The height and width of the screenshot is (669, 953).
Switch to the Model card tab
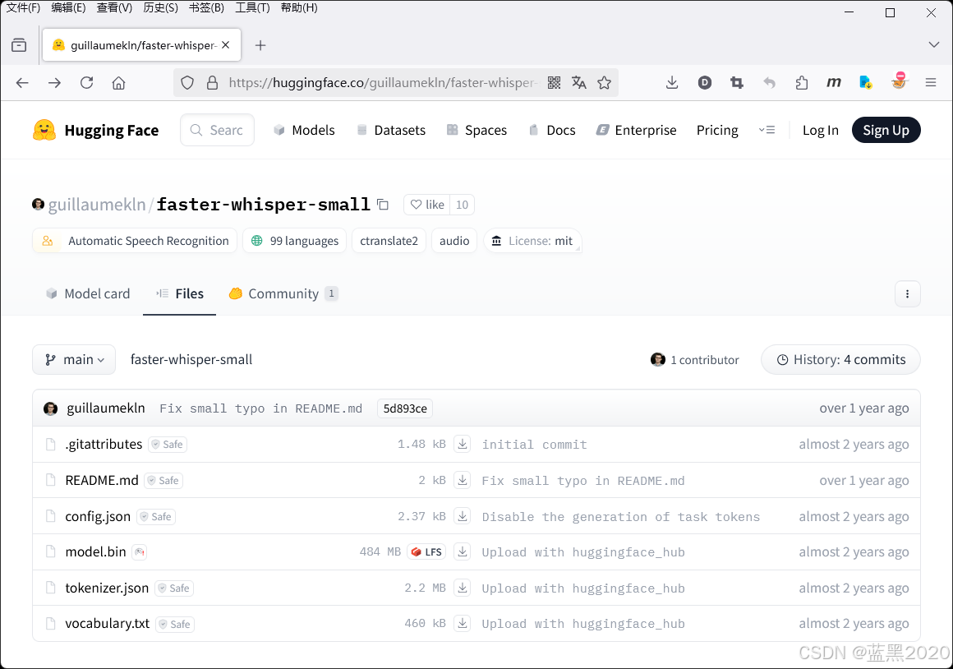pos(88,293)
